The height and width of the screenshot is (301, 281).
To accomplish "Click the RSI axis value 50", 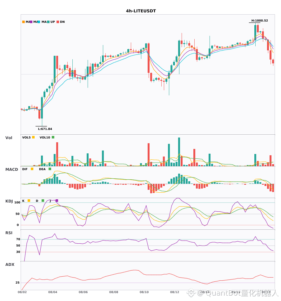I will coord(18,246).
